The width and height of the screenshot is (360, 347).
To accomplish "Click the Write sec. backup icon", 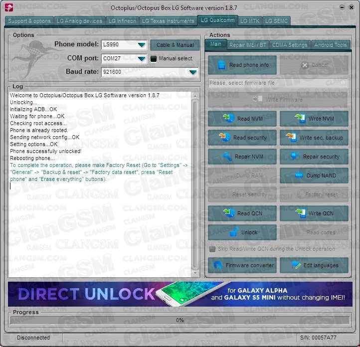I will click(291, 137).
